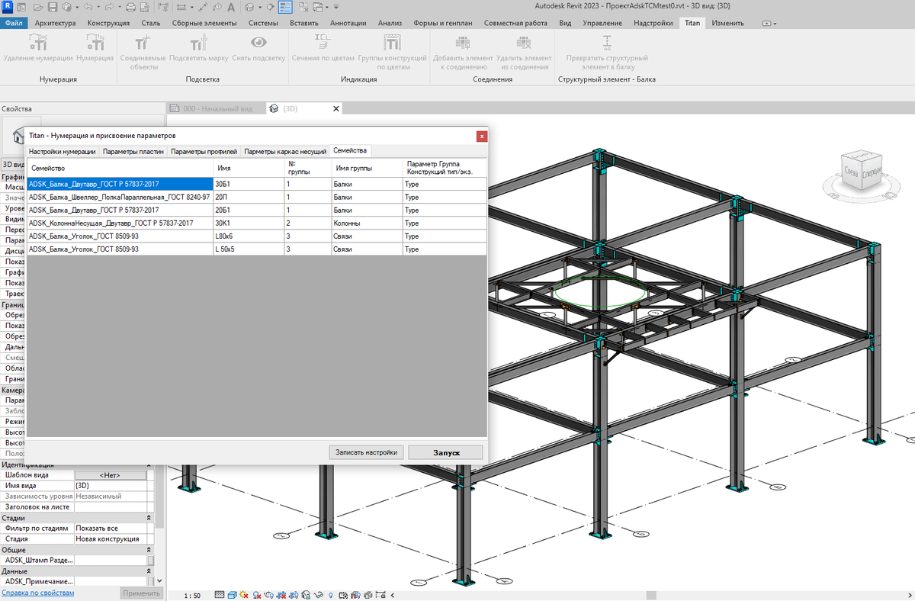Click the Шаблон вида <Нет> button
This screenshot has width=915, height=601.
111,475
